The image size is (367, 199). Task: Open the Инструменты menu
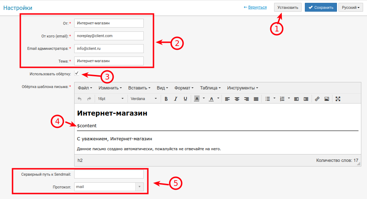242,88
